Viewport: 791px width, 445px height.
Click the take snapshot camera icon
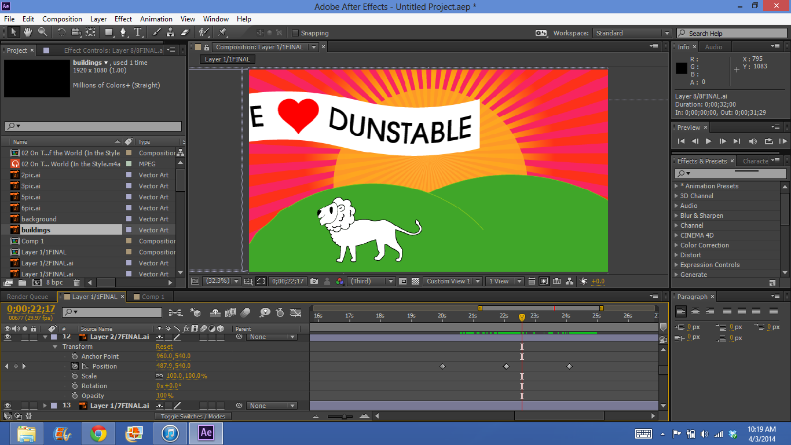314,281
